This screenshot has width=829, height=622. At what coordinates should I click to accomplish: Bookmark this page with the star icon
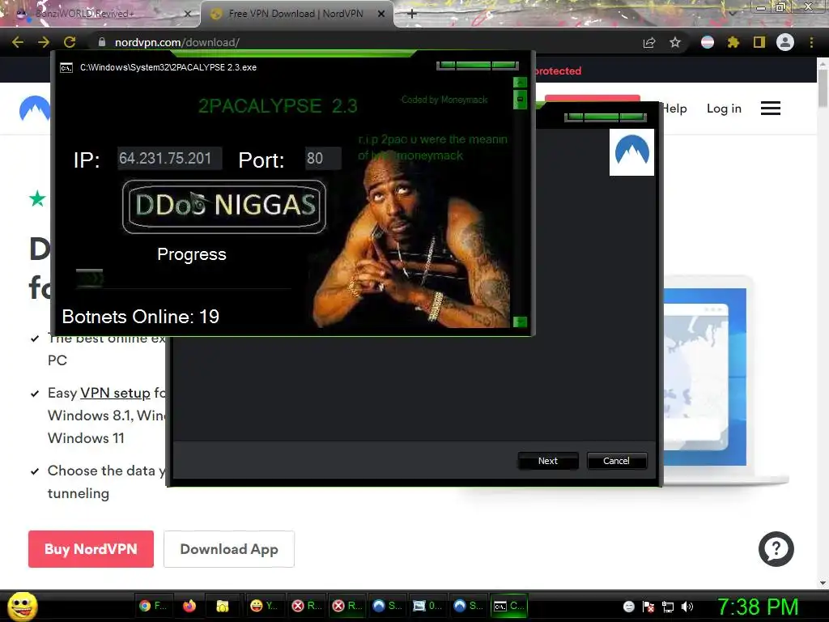[x=675, y=42]
